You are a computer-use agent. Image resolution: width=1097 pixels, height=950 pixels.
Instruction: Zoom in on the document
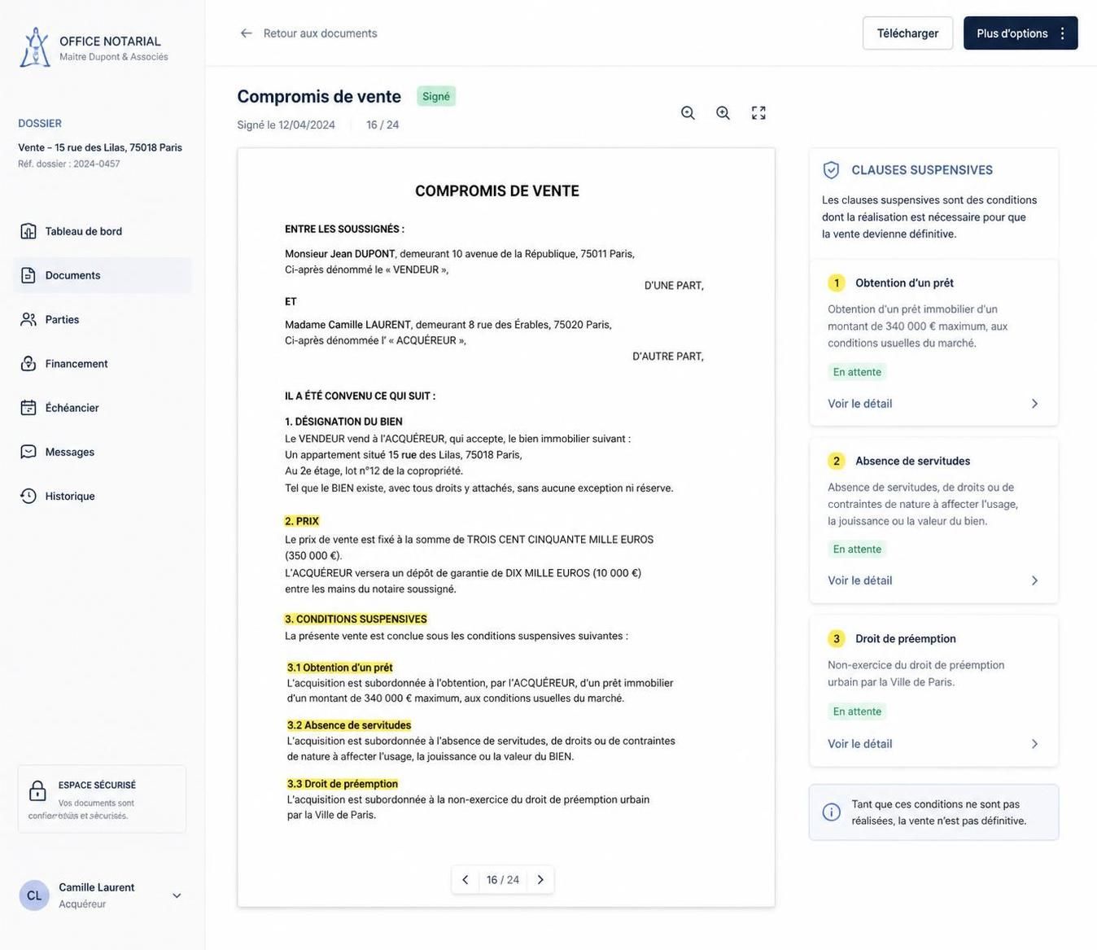(723, 113)
